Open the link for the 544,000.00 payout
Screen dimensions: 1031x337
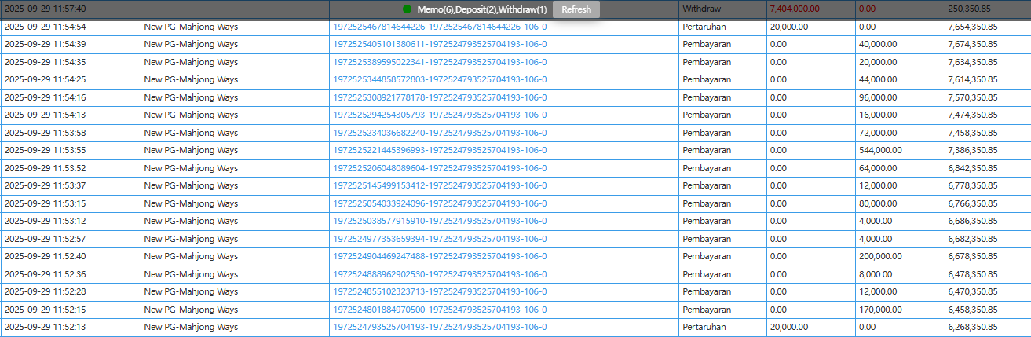tap(440, 150)
